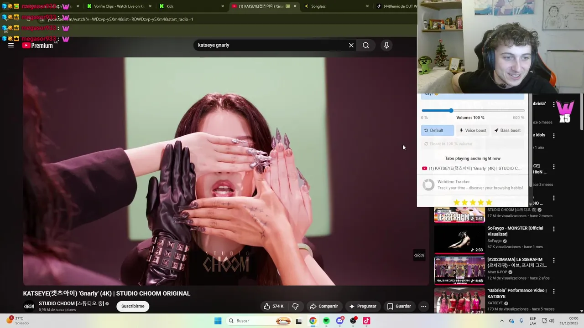
Task: Open SoFaygo - MONSTER video title
Action: [x=515, y=231]
